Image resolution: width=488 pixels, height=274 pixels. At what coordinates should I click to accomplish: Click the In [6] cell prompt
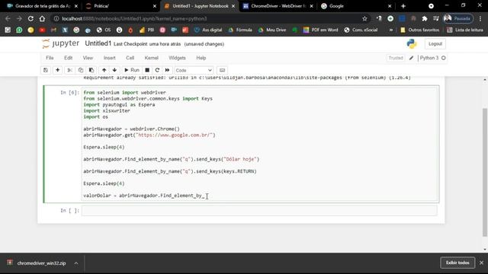tap(69, 93)
